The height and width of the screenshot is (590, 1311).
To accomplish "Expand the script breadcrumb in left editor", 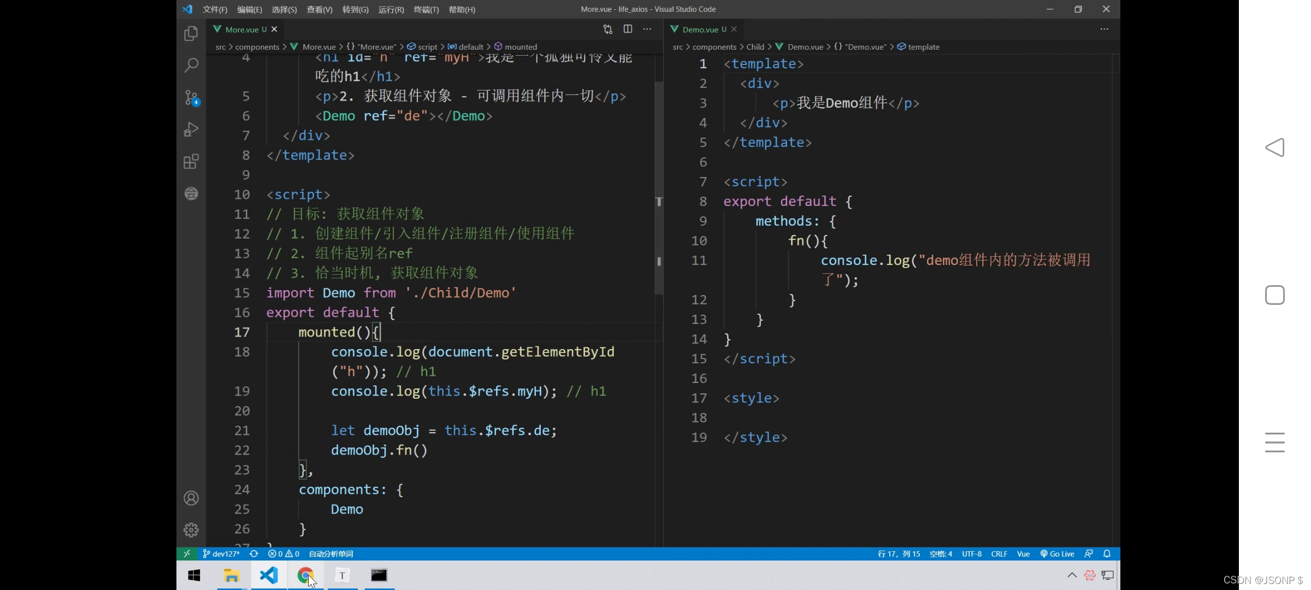I will click(422, 47).
